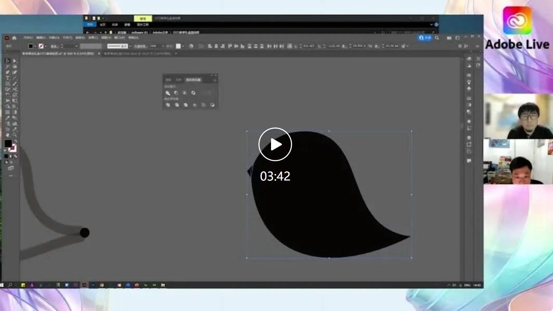Select the Magic Wand tool
The height and width of the screenshot is (311, 553).
(x=8, y=66)
